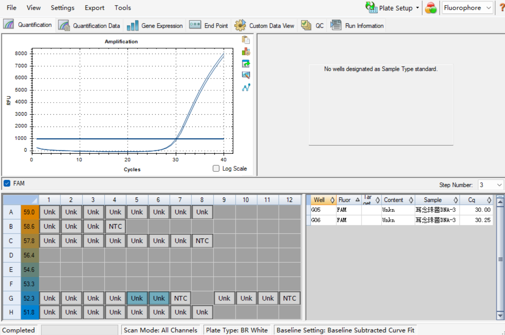Image resolution: width=505 pixels, height=335 pixels.
Task: Open the Fluorophore combo box
Action: 467,8
